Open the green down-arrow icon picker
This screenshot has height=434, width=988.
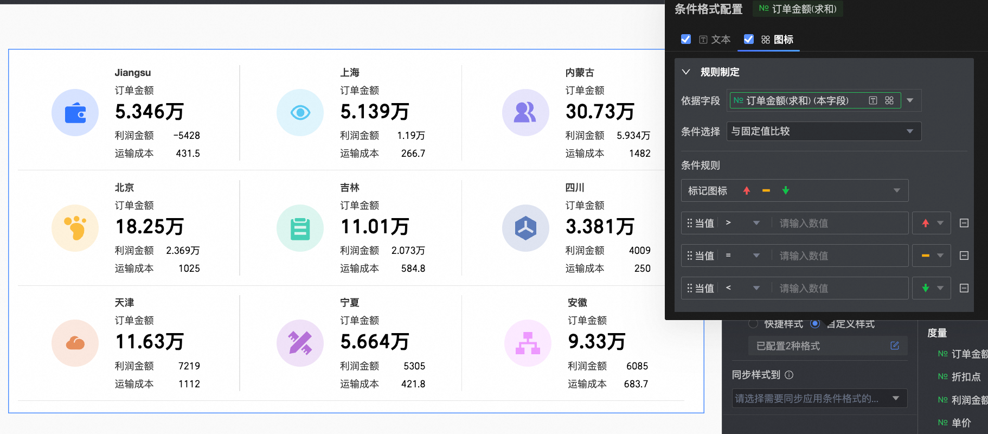[x=932, y=288]
